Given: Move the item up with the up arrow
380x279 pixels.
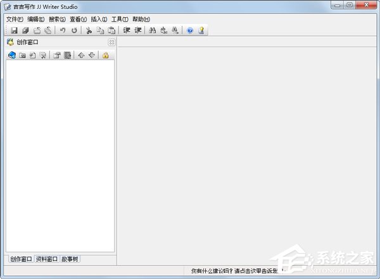Looking at the screenshot, I should coord(81,55).
